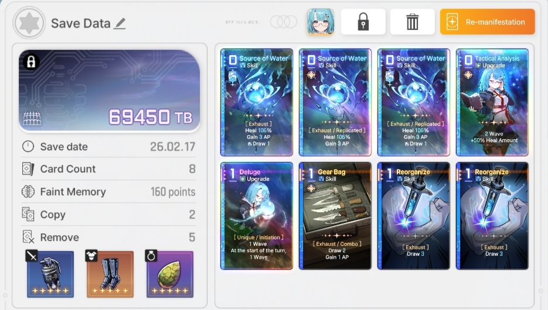Select the grenade weapon equipment icon
Image resolution: width=548 pixels, height=310 pixels.
[x=50, y=274]
